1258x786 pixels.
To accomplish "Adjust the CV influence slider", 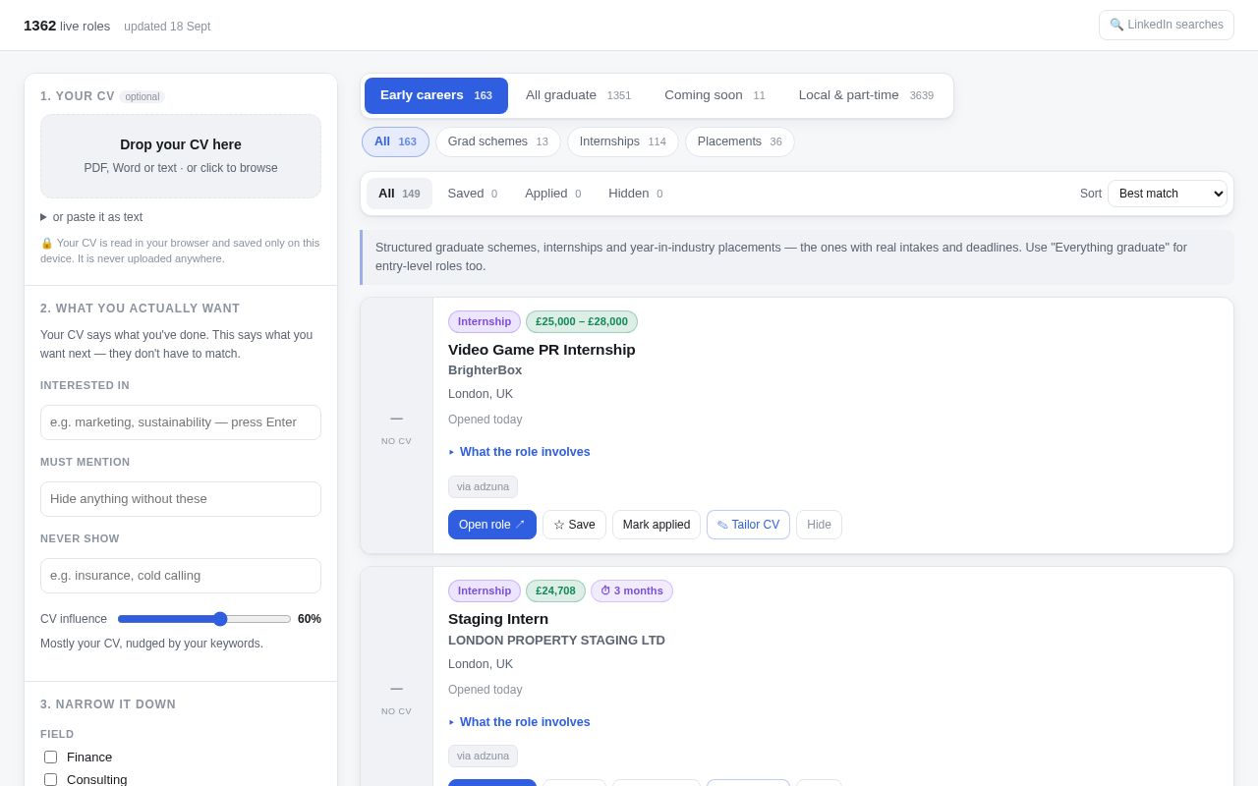I will (x=204, y=619).
